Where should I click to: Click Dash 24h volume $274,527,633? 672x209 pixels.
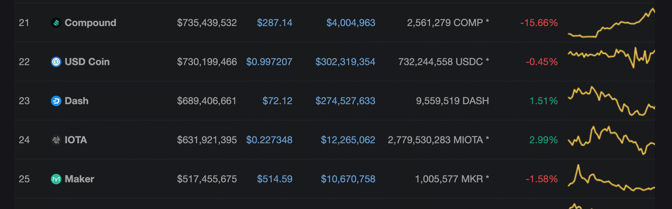tap(345, 101)
